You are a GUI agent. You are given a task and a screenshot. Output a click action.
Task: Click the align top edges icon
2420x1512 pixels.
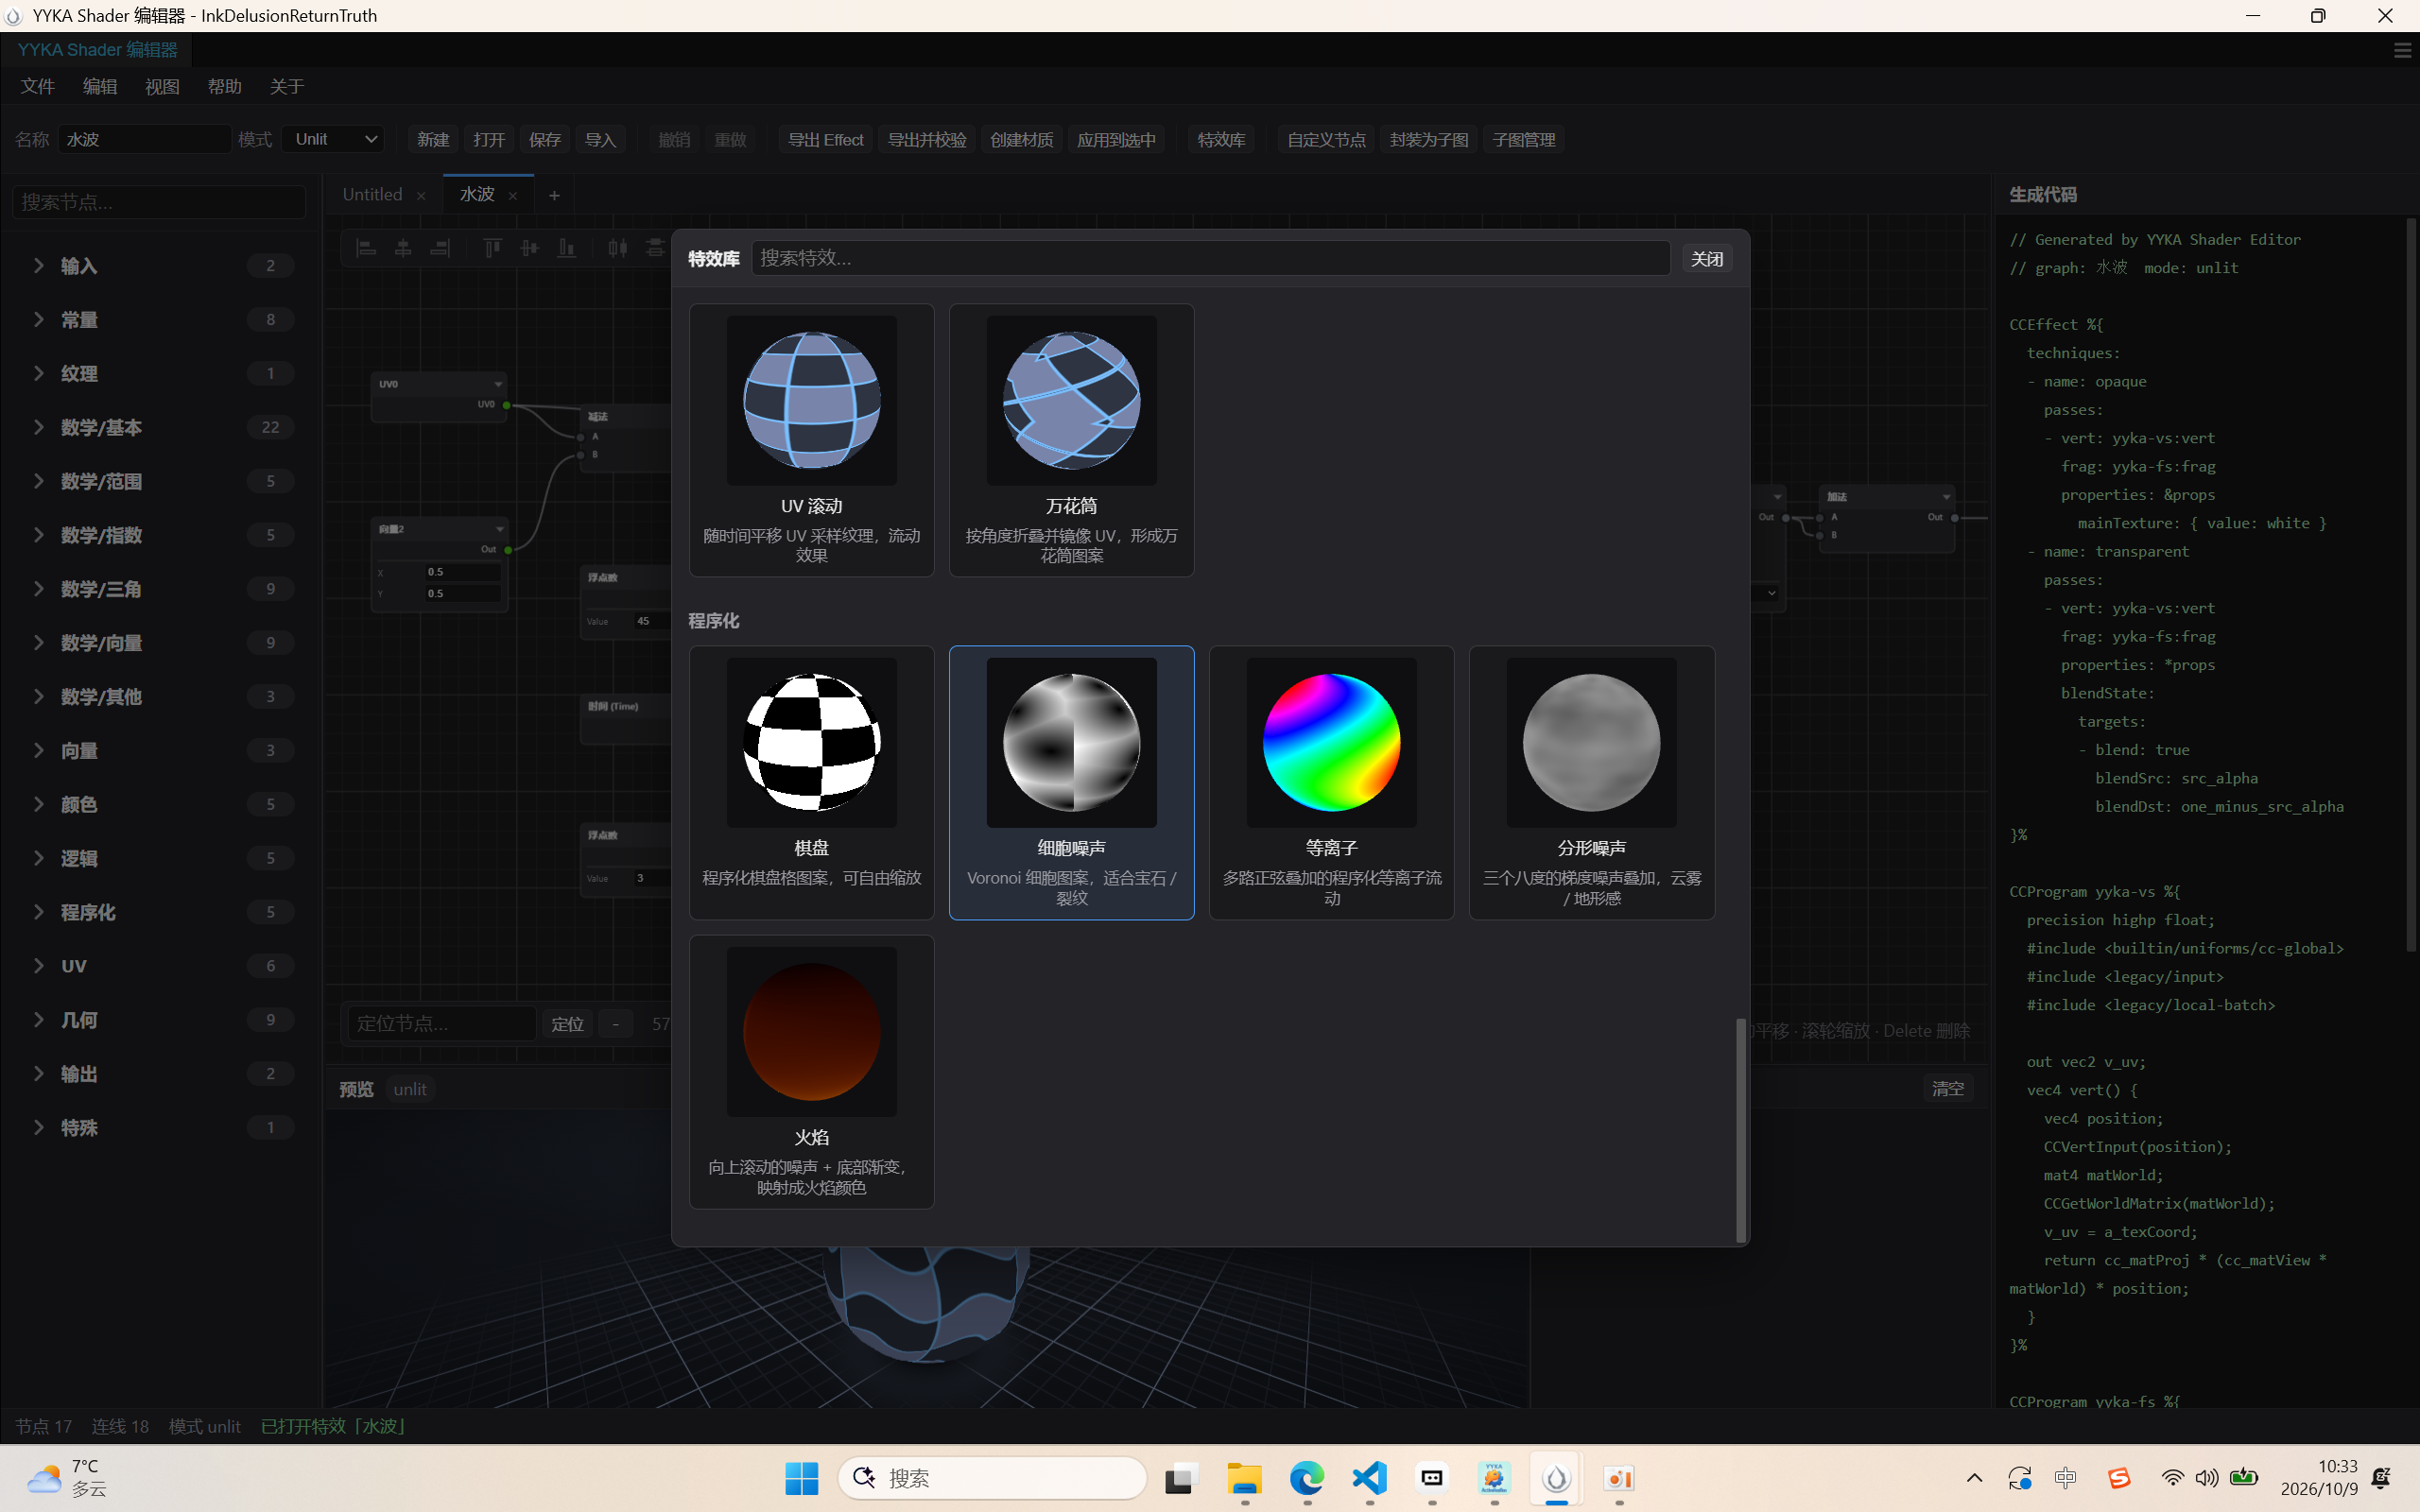pyautogui.click(x=492, y=248)
